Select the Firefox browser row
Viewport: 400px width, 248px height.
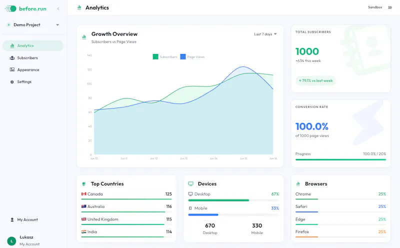click(x=340, y=233)
